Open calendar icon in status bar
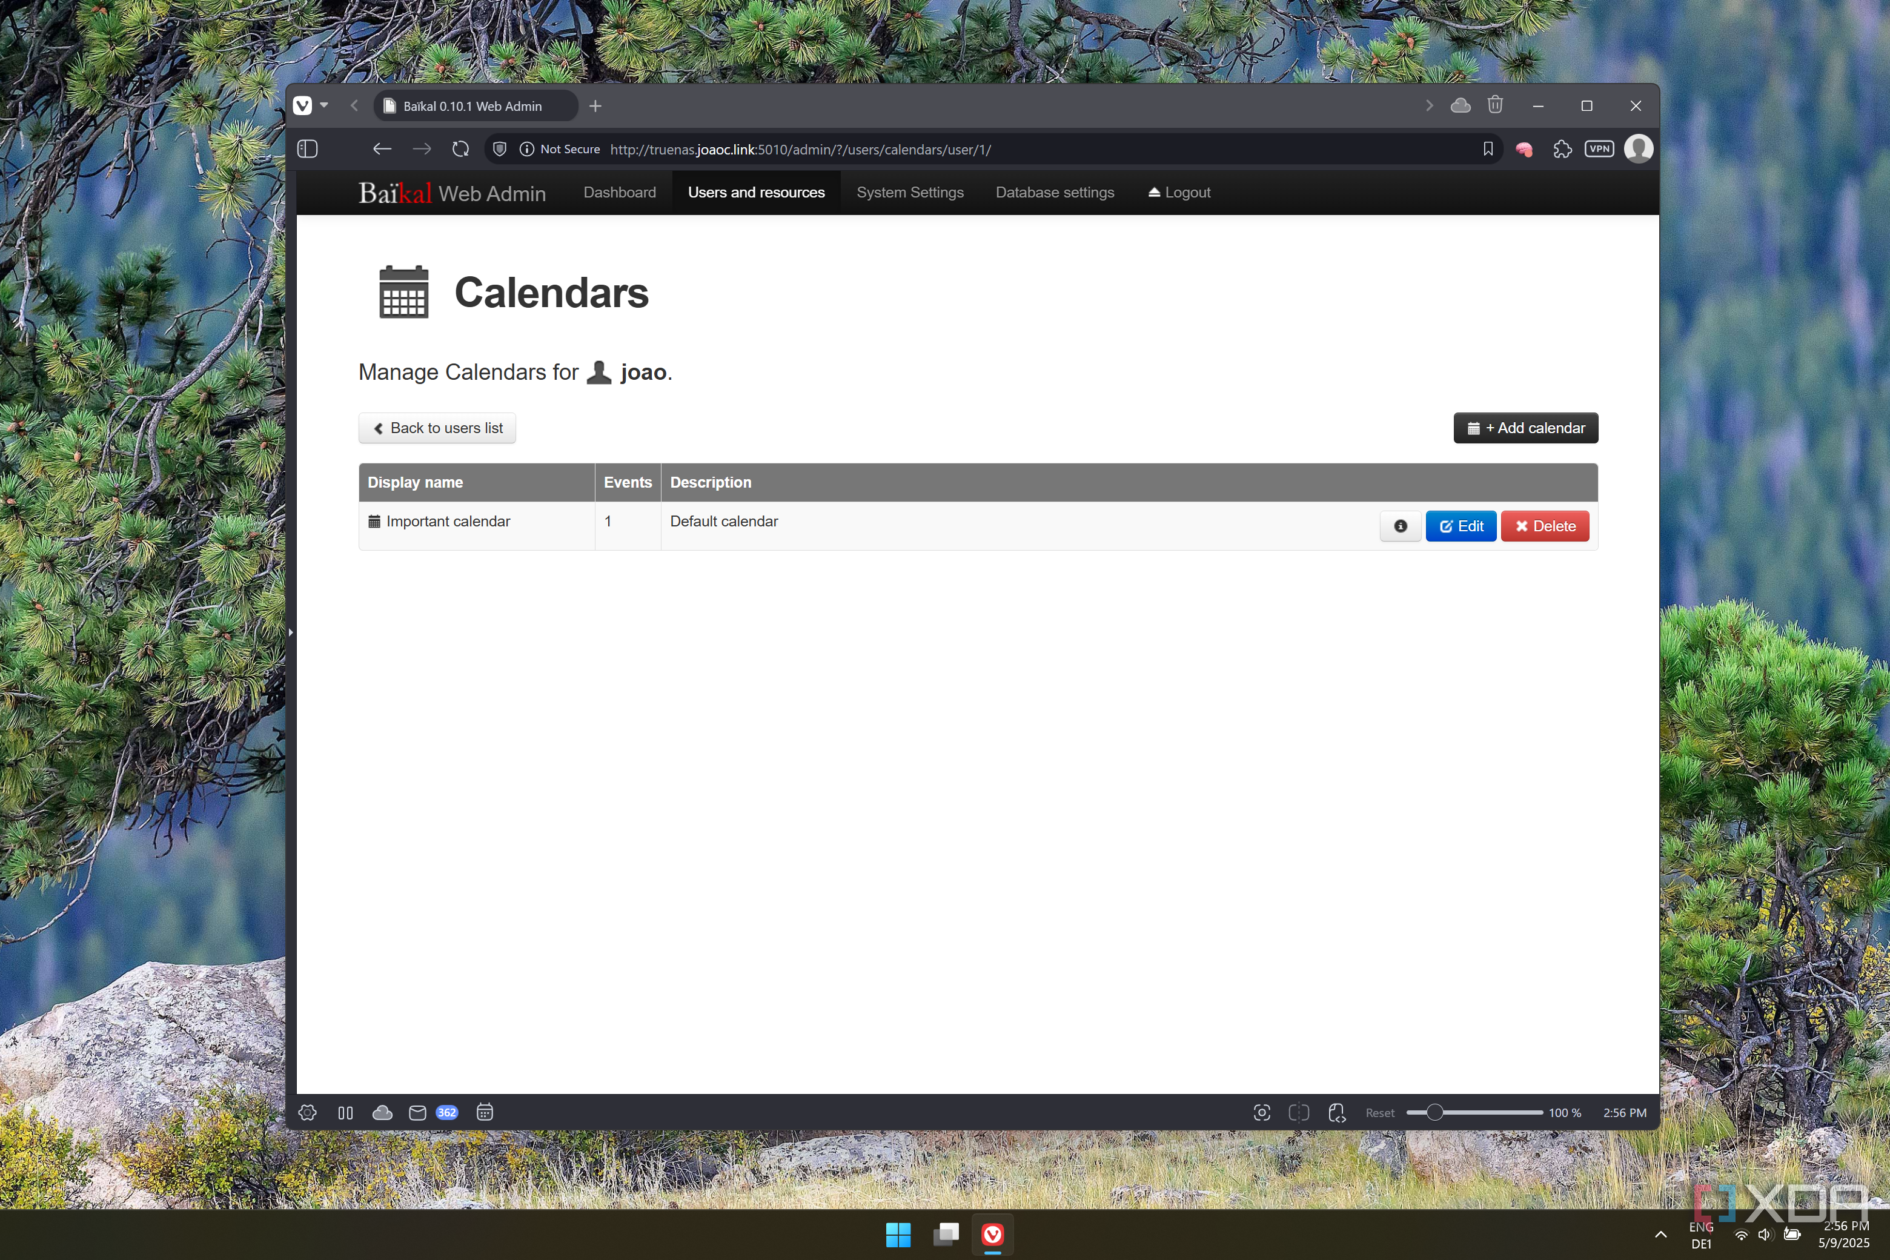1890x1260 pixels. coord(485,1113)
